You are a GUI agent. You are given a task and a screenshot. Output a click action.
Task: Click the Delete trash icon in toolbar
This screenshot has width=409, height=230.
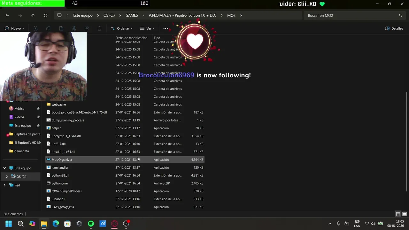(99, 28)
